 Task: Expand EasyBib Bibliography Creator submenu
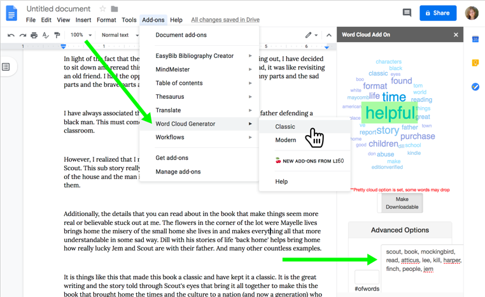tap(199, 55)
